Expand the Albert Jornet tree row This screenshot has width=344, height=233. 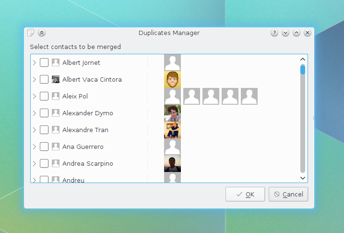35,62
